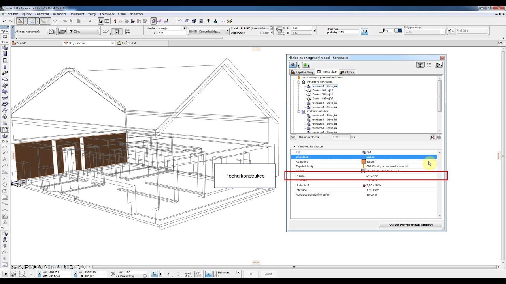The image size is (506, 284).
Task: Open zone settings dialog icon
Action: click(x=51, y=32)
